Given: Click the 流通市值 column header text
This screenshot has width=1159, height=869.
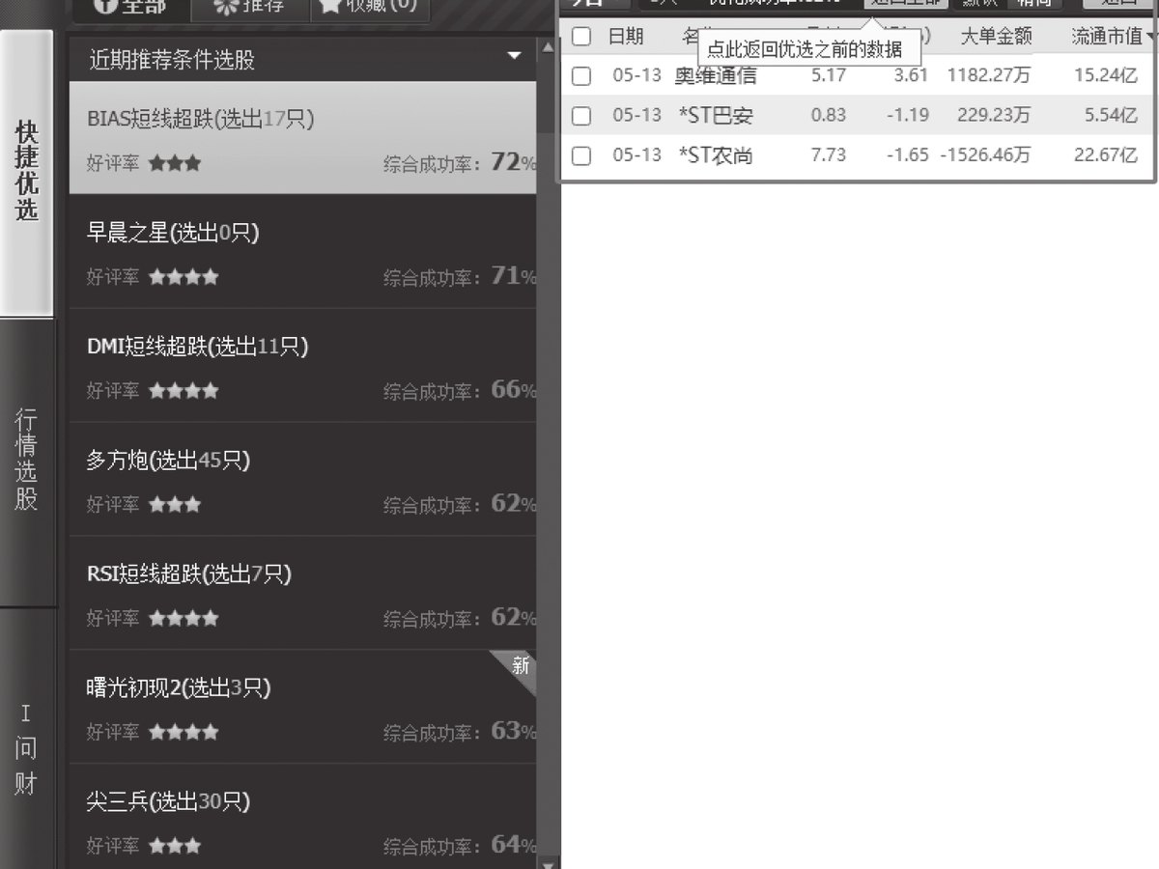Looking at the screenshot, I should click(1107, 37).
